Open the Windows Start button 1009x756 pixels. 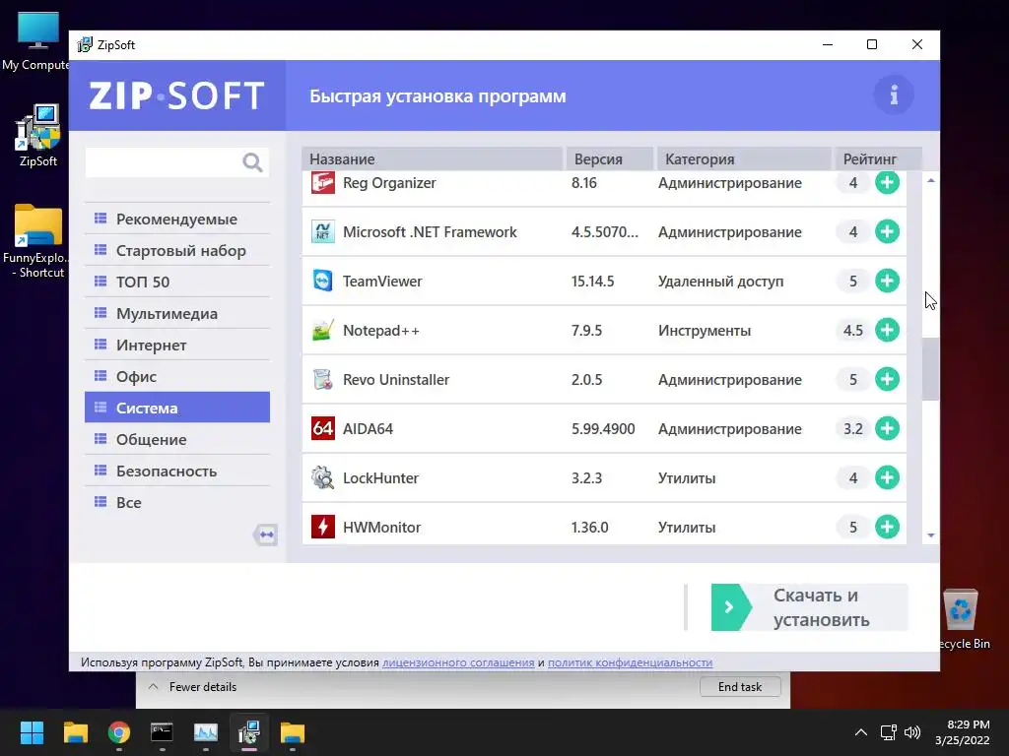pyautogui.click(x=32, y=732)
